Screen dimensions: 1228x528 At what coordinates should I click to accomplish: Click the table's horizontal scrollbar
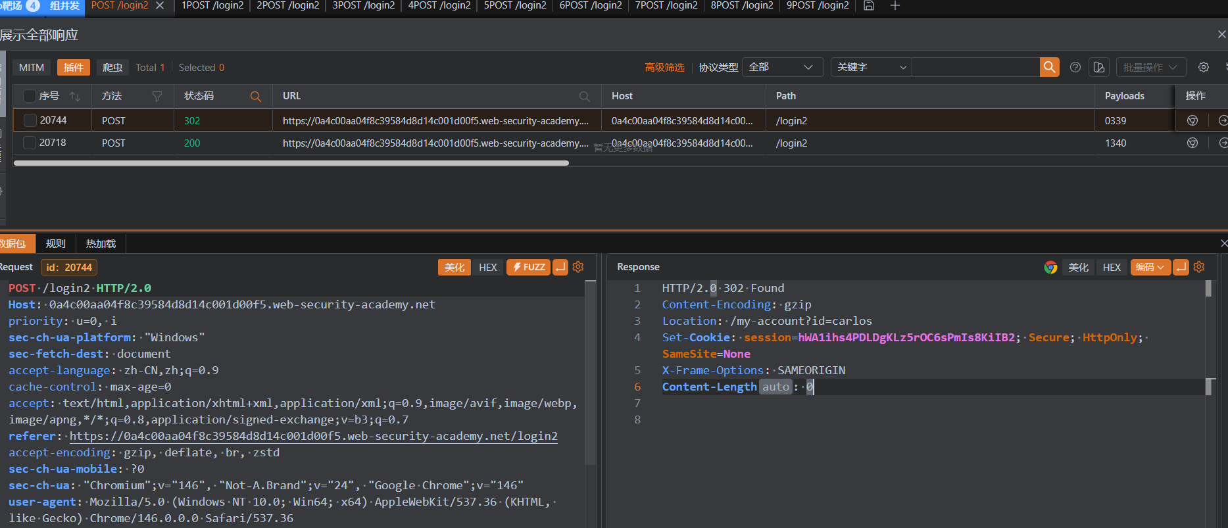pyautogui.click(x=291, y=163)
